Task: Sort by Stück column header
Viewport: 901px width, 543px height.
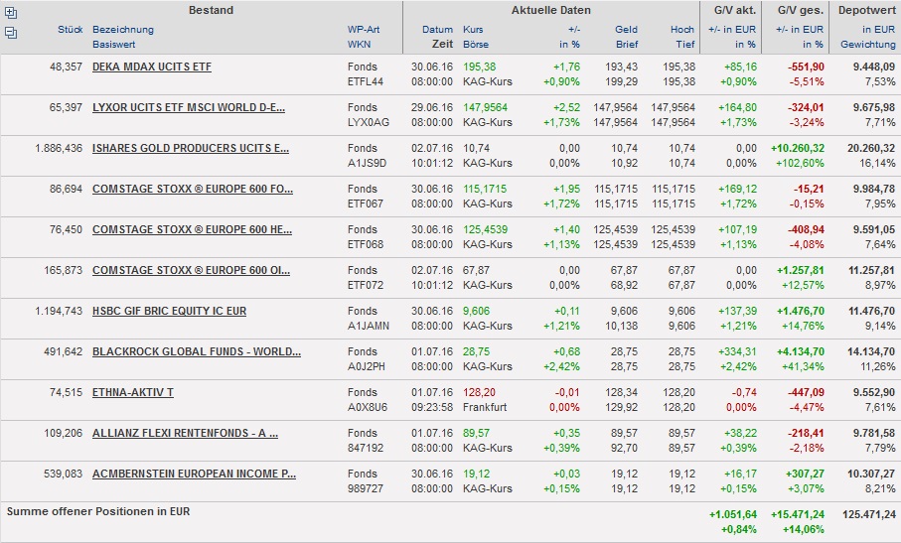Action: click(70, 30)
